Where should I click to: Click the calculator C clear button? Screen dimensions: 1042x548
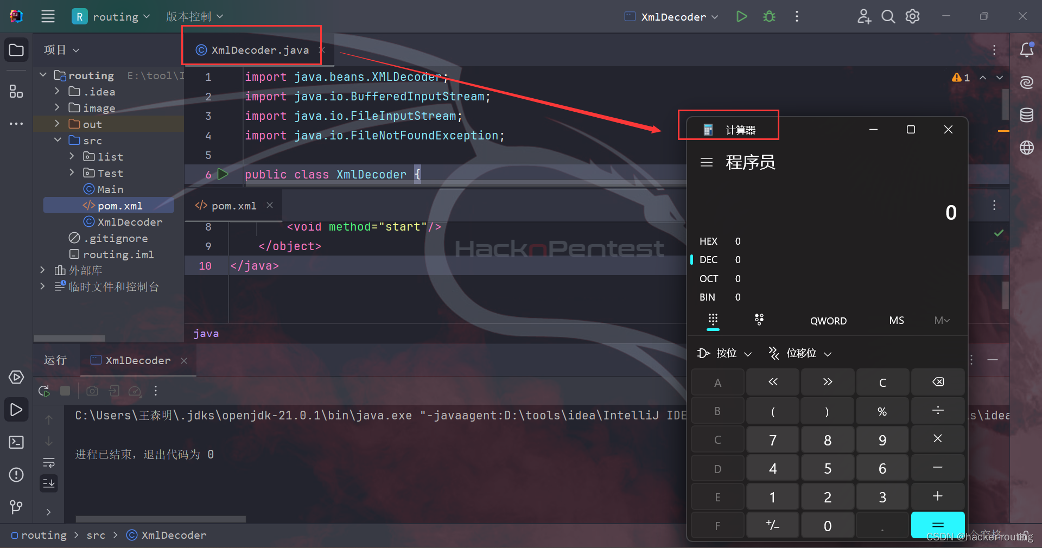point(882,382)
